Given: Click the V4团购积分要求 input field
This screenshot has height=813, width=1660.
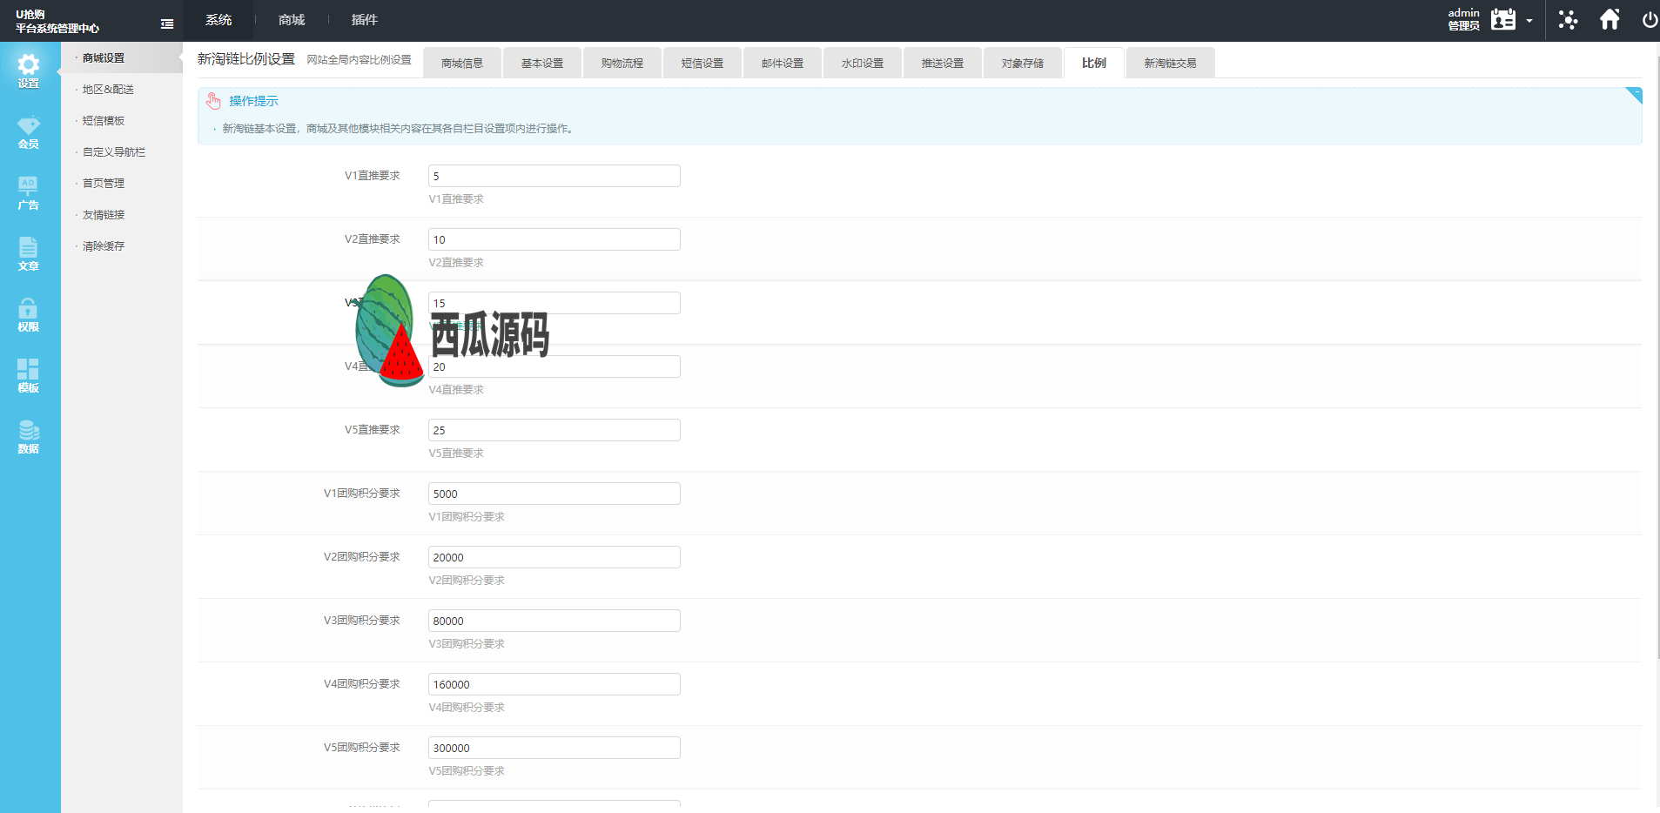Looking at the screenshot, I should [554, 684].
